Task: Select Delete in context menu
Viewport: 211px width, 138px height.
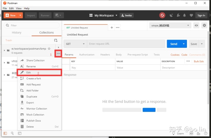Action: (40, 127)
